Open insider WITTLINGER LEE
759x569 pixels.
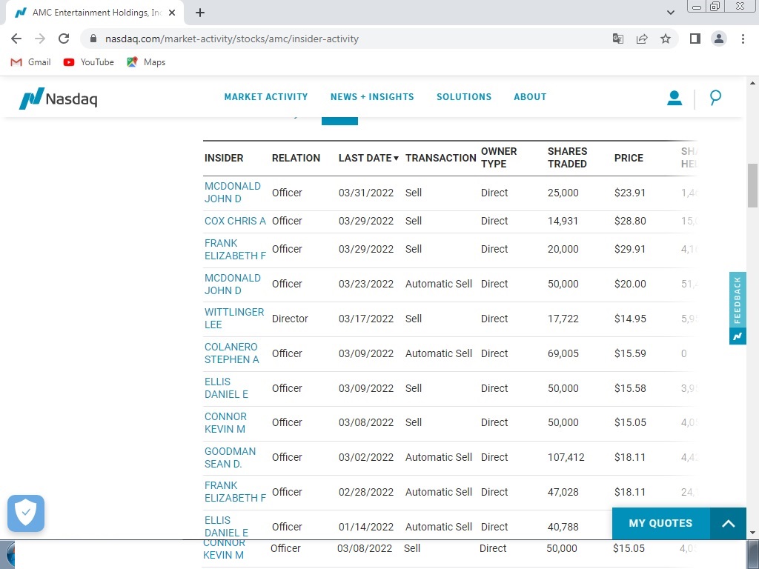[x=233, y=319]
